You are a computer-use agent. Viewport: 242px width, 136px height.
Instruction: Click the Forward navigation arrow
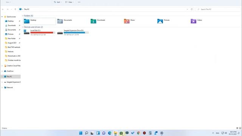pos(8,9)
